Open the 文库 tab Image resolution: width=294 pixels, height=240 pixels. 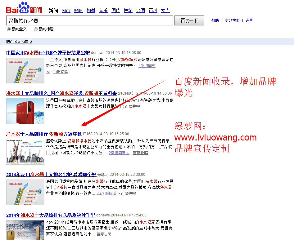tap(165, 11)
